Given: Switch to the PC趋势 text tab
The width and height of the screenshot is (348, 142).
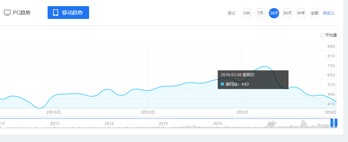Looking at the screenshot, I should click(22, 13).
